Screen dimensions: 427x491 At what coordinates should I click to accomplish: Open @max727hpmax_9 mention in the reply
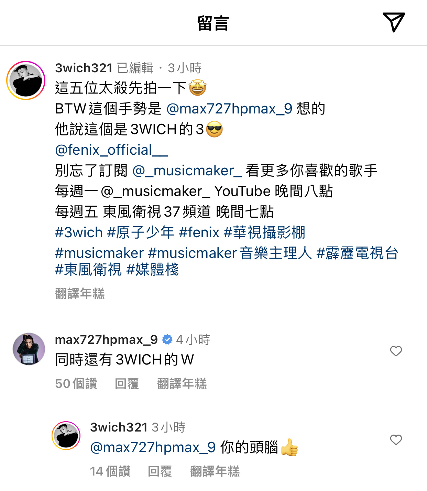pos(153,447)
